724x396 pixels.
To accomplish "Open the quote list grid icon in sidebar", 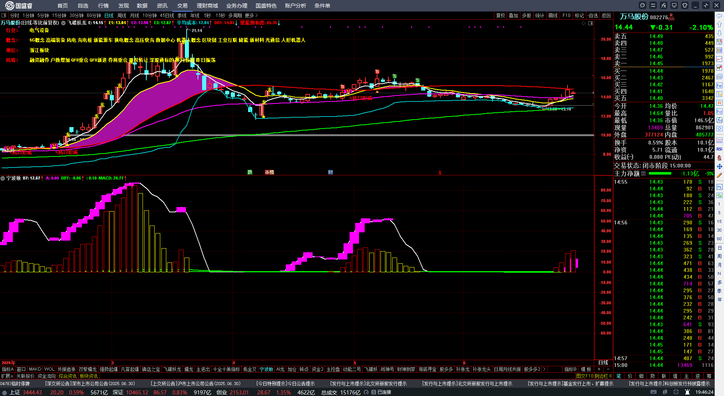I will pos(719,51).
